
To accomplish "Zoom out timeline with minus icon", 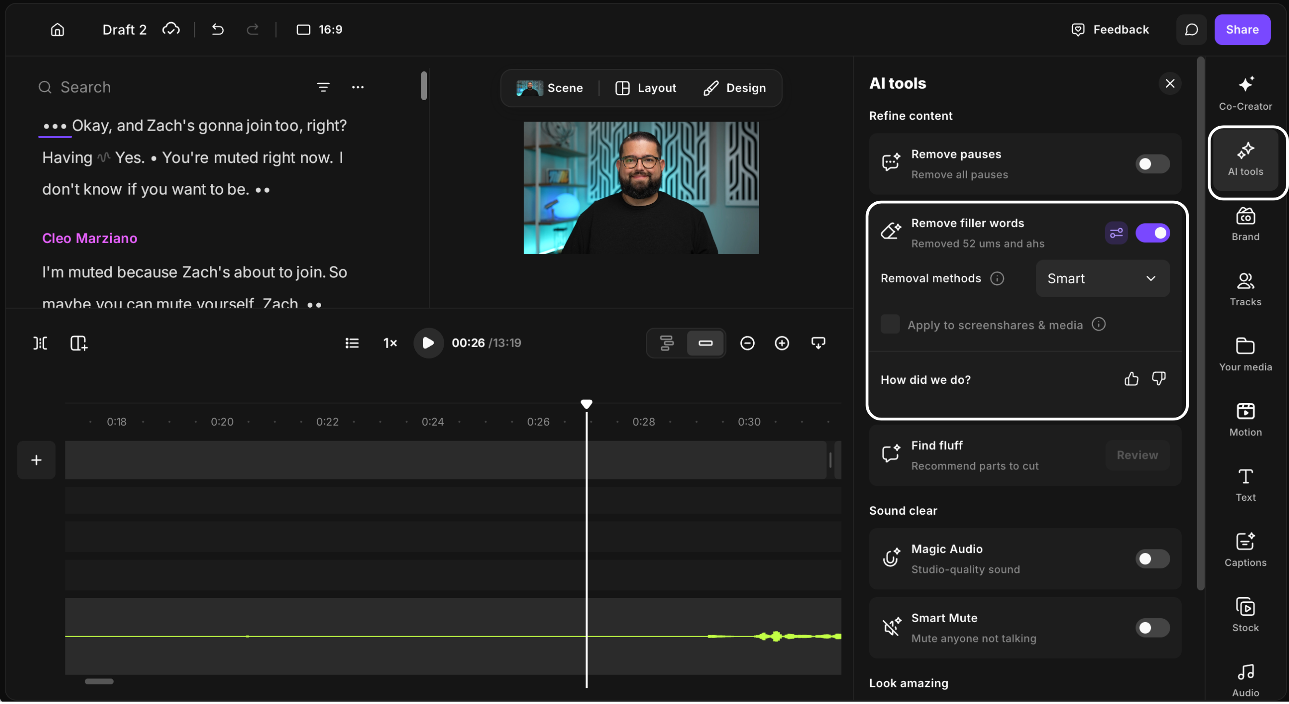I will click(747, 343).
